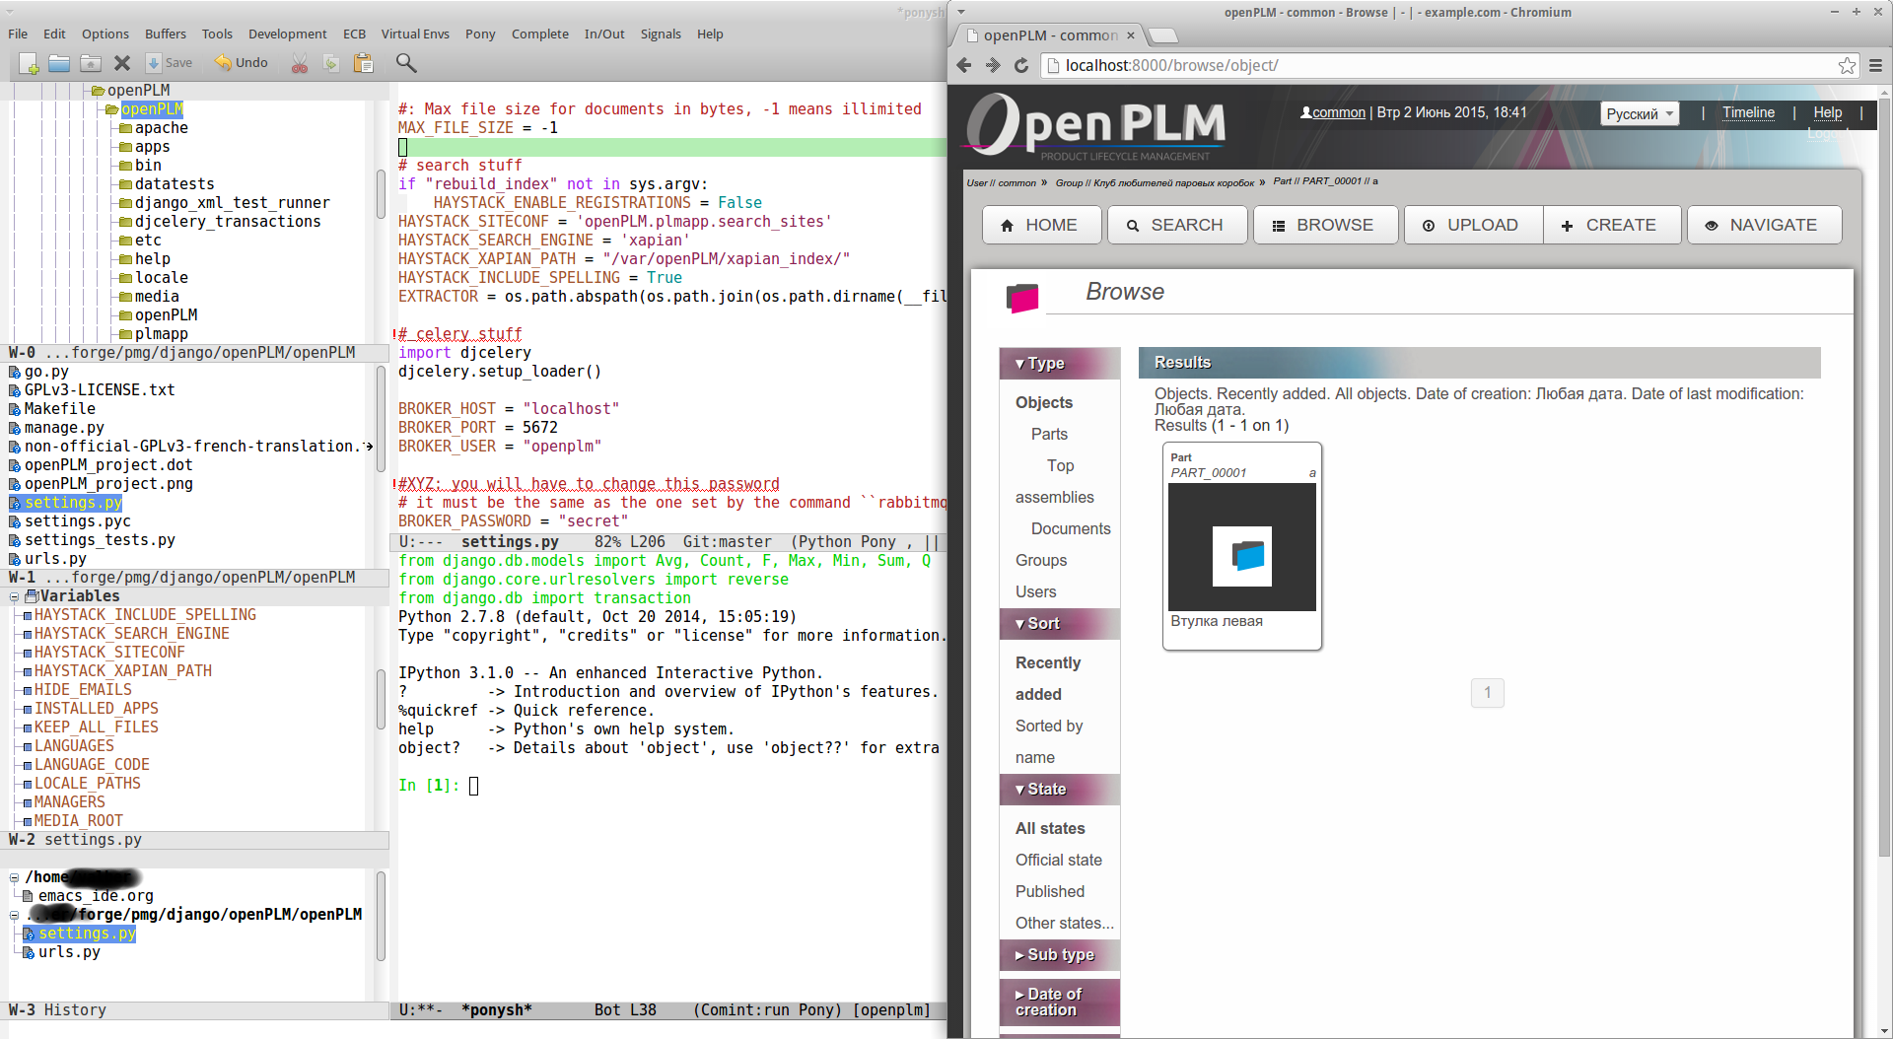The image size is (1893, 1039).
Task: Cut text using the scissors icon
Action: click(299, 63)
